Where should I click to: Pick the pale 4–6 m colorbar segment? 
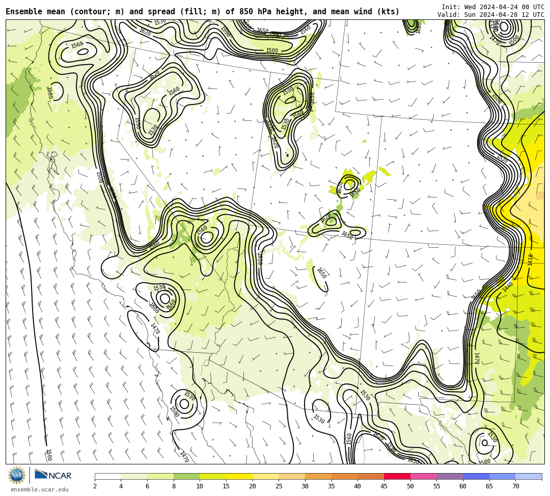tap(134, 476)
